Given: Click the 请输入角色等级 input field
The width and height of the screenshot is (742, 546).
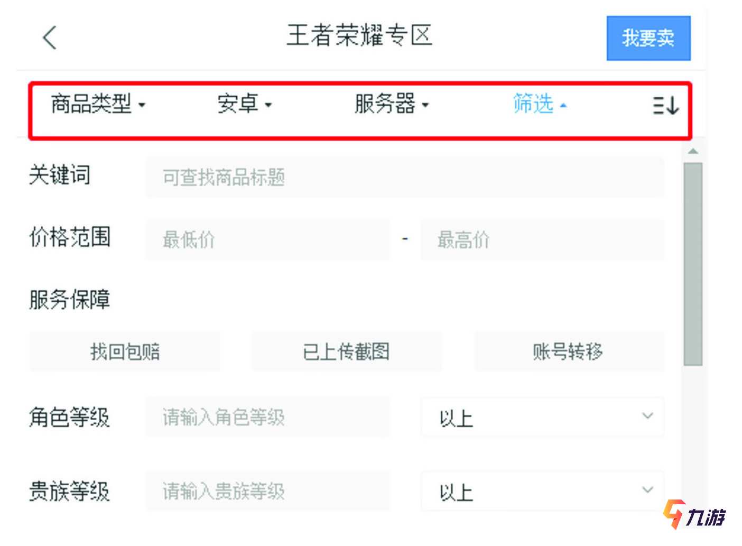Looking at the screenshot, I should pyautogui.click(x=267, y=417).
